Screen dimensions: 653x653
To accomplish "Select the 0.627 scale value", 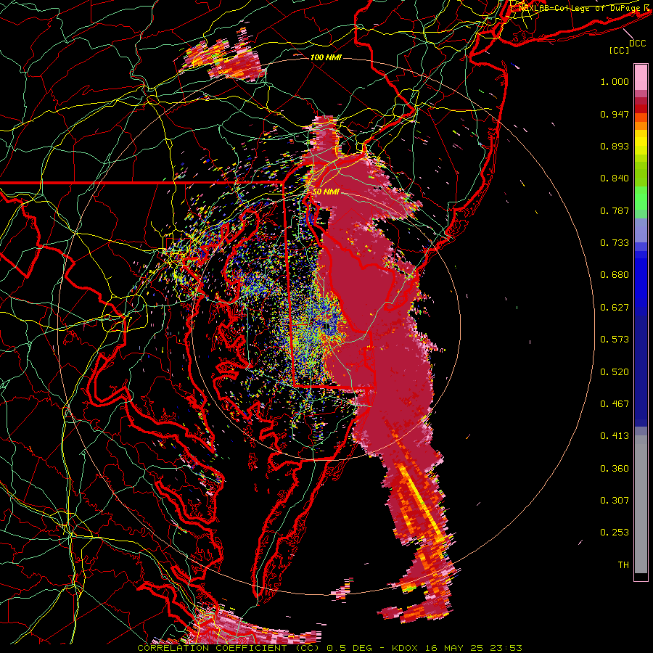I will 615,308.
